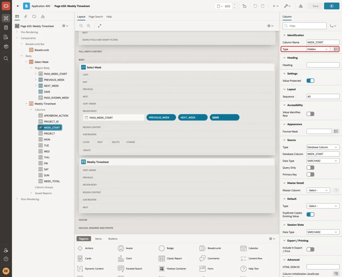The image size is (342, 277).
Task: Click the property Filter search field
Action: pos(305,26)
